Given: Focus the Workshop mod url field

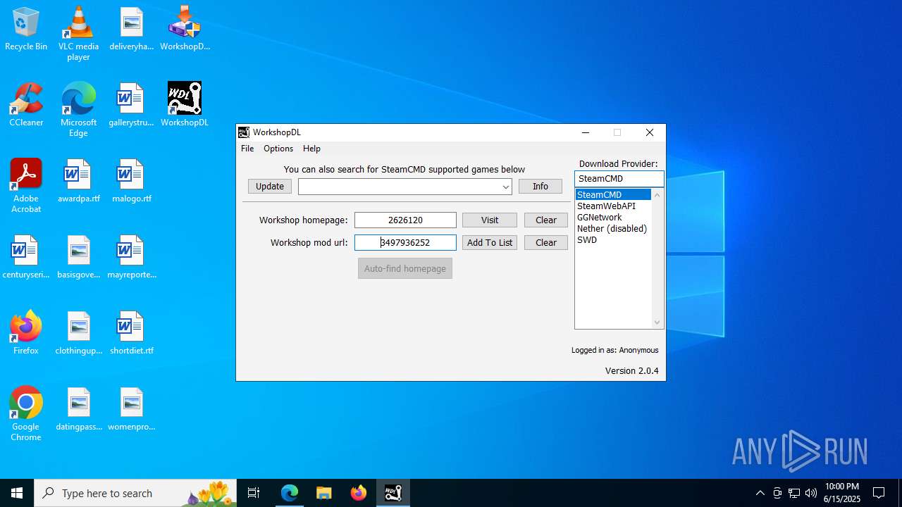Looking at the screenshot, I should [x=405, y=243].
